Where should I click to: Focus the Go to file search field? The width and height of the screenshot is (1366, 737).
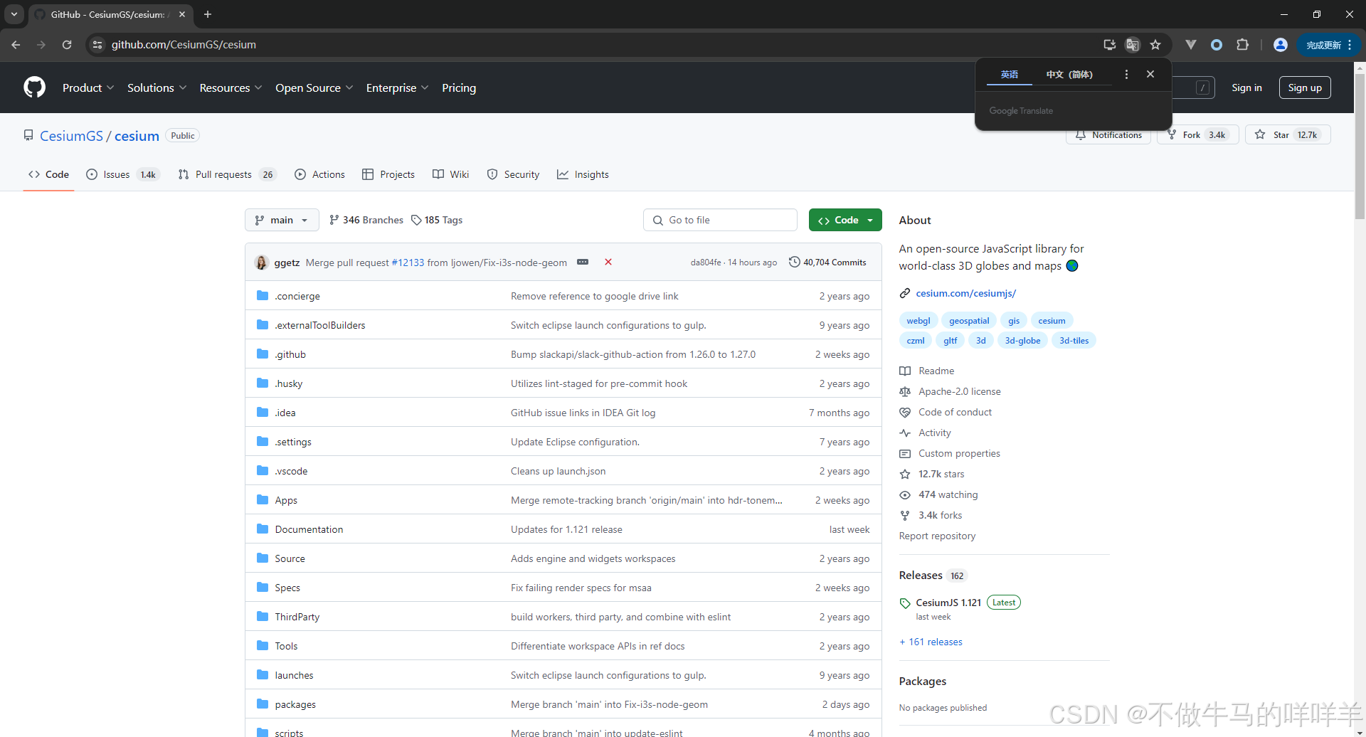point(720,220)
